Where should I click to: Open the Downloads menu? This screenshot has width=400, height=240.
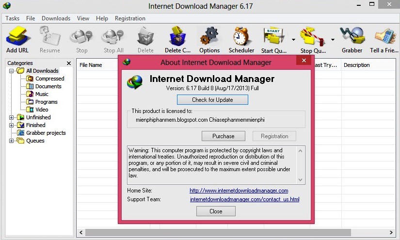pos(56,18)
